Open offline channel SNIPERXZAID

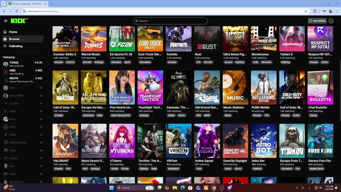(x=23, y=142)
